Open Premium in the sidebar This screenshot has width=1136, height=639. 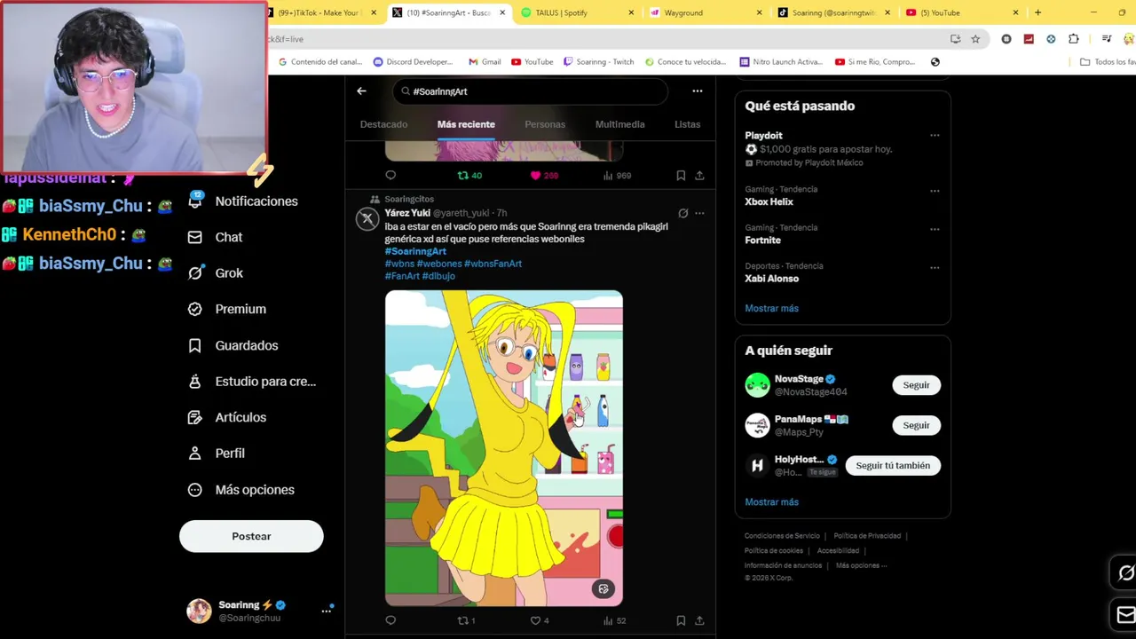click(x=227, y=309)
